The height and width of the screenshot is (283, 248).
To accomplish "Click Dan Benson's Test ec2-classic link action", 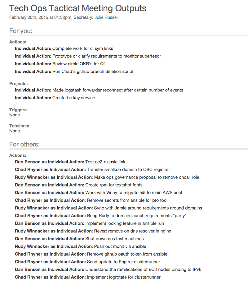I will [70, 162].
